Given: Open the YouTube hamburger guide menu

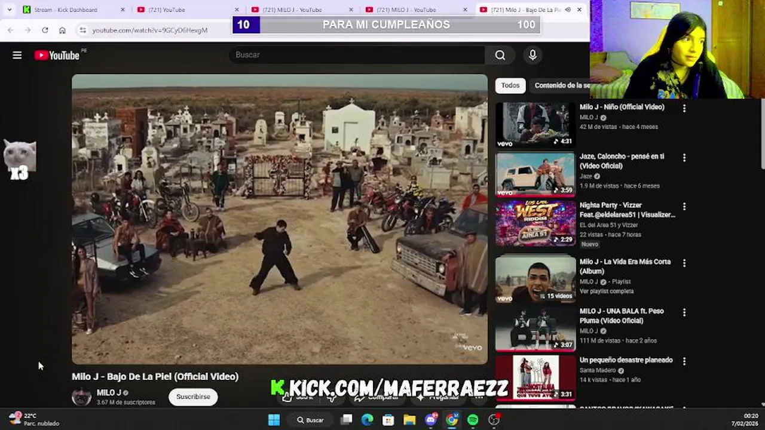Looking at the screenshot, I should [x=17, y=55].
